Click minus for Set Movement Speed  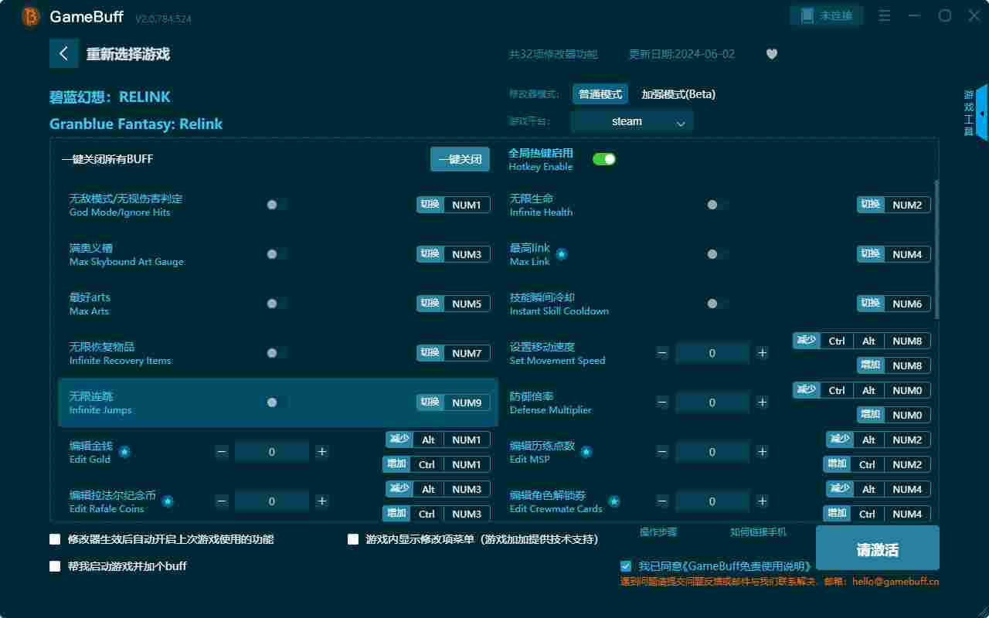click(662, 353)
